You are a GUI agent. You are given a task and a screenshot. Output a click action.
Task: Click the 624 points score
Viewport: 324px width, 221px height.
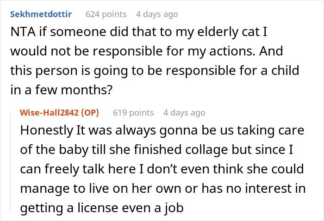point(106,14)
